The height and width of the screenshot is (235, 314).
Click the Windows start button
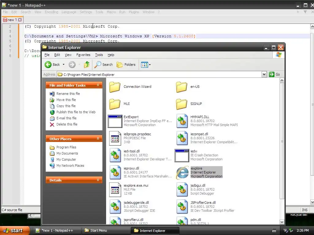coord(14,230)
